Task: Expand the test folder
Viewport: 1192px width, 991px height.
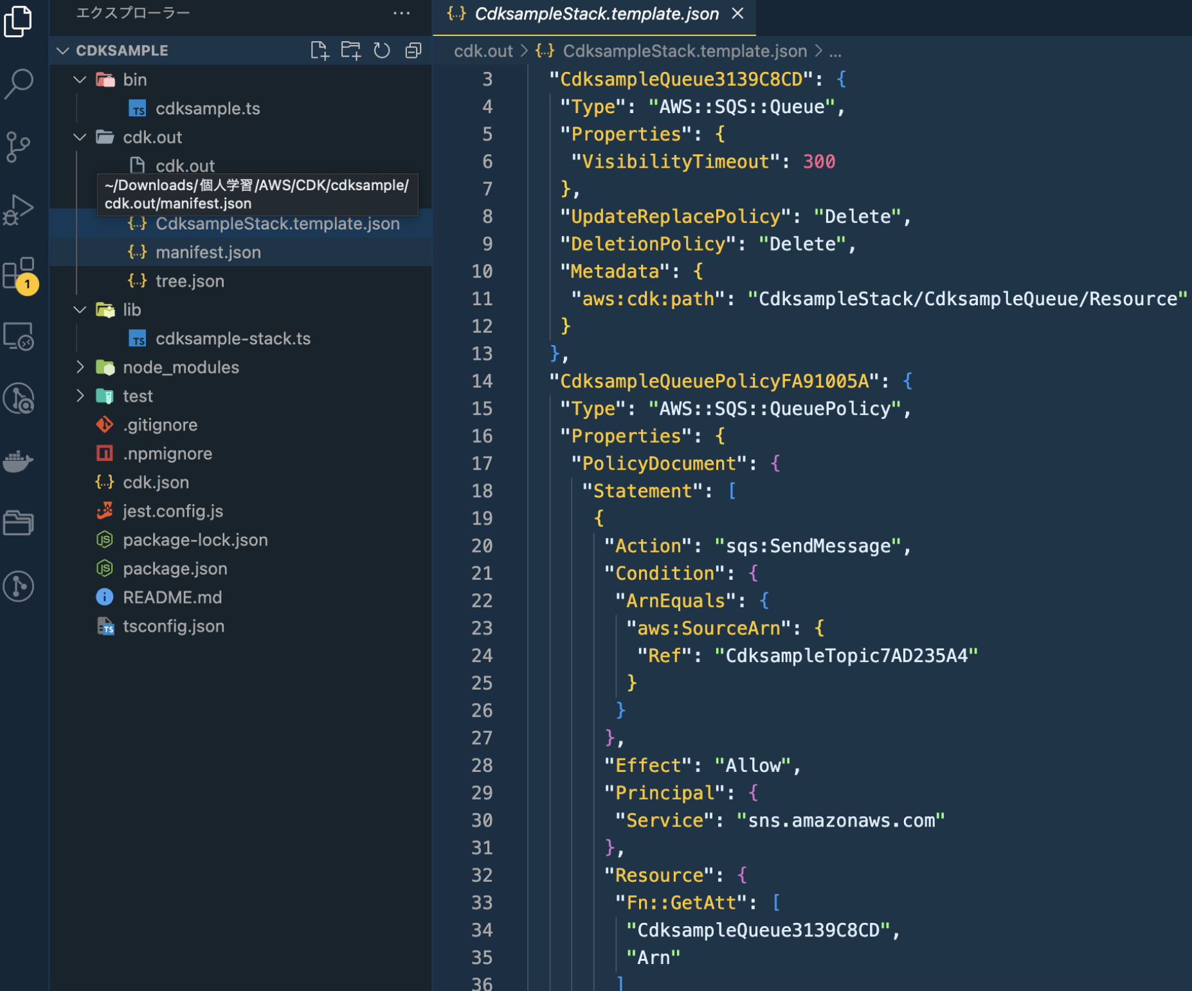Action: click(x=80, y=396)
